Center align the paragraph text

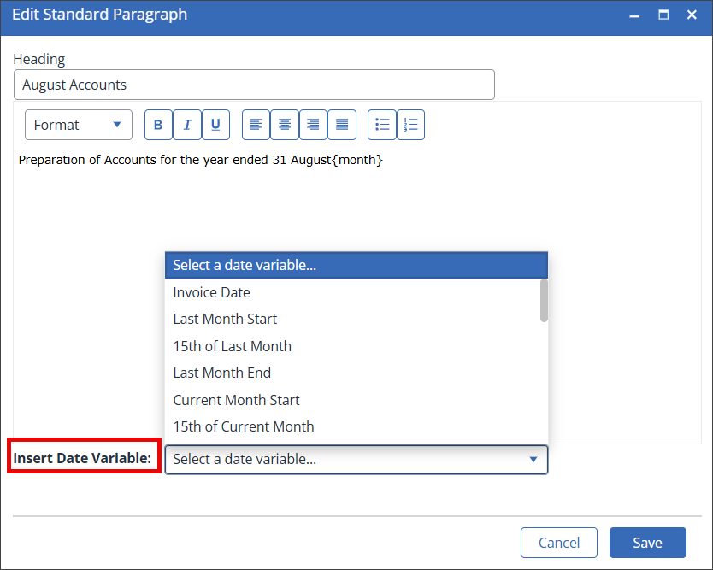(285, 125)
